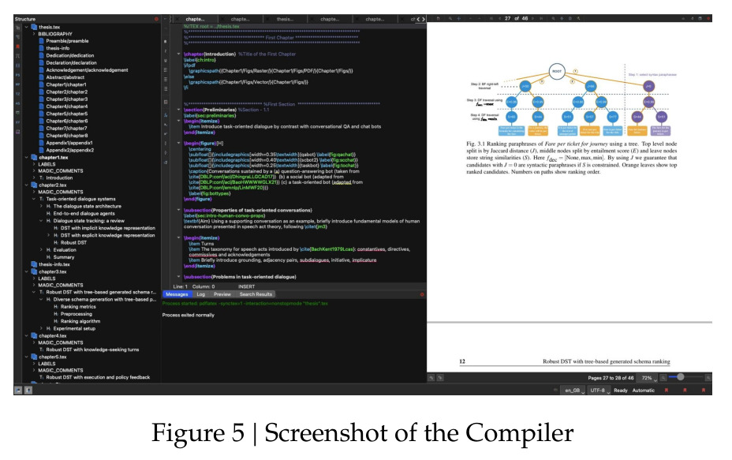Switch to the Log tab

pos(200,294)
